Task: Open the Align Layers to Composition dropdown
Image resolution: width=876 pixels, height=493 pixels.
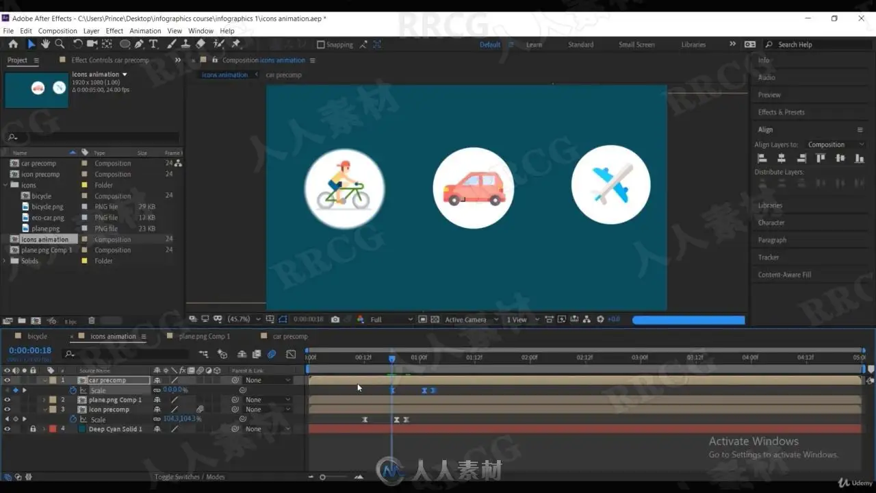Action: coord(836,144)
